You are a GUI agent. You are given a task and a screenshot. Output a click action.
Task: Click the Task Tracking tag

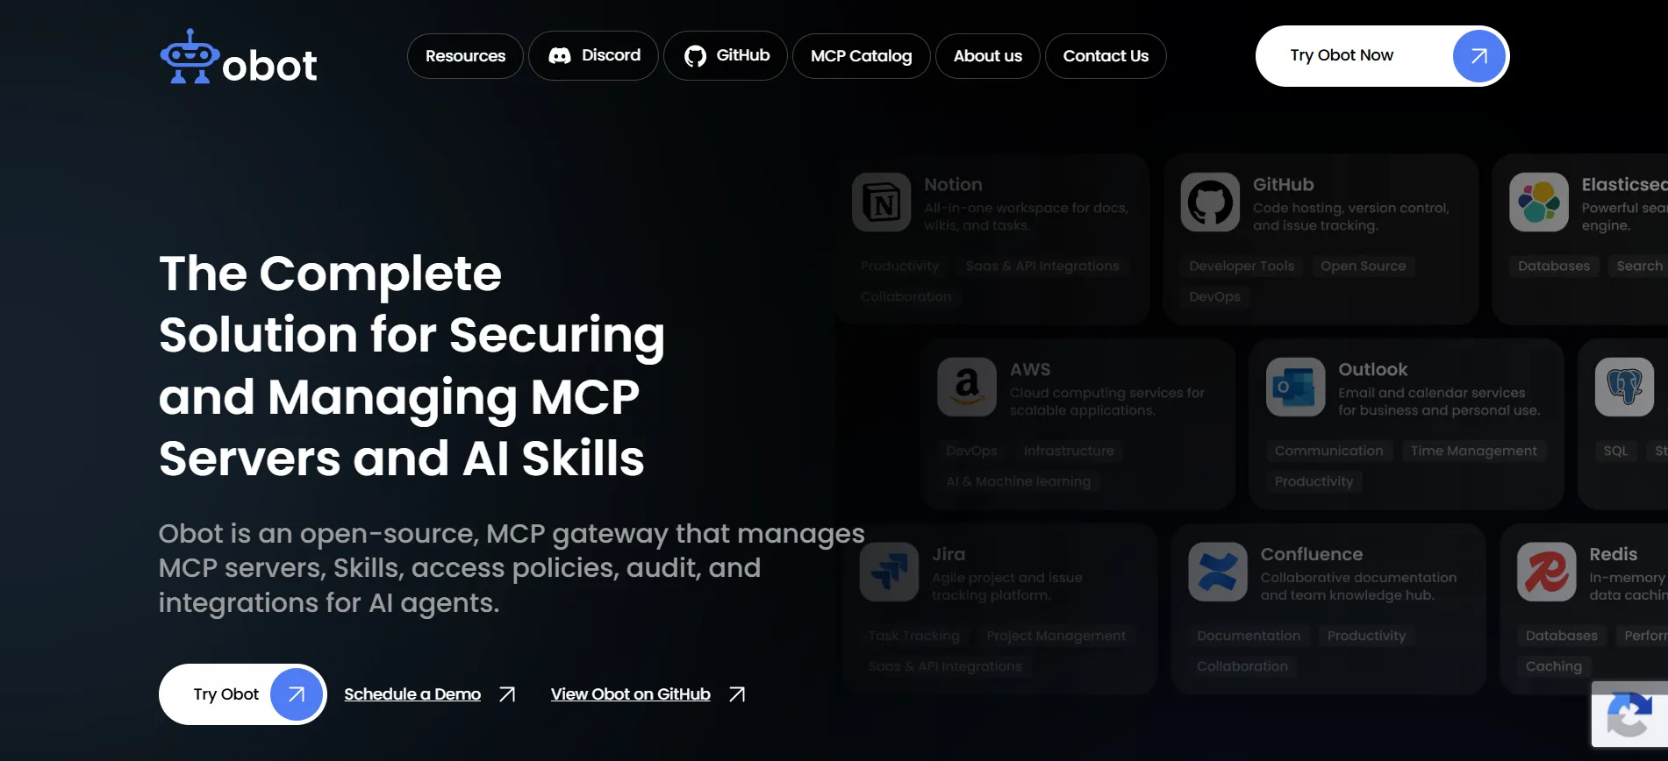point(914,636)
